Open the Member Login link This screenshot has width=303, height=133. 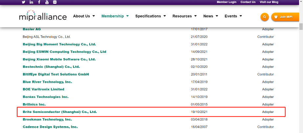tap(226, 2)
